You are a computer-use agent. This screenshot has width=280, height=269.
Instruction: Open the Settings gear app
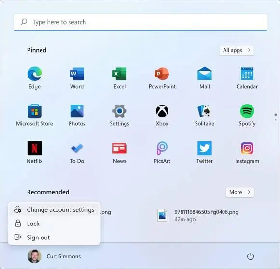[119, 115]
